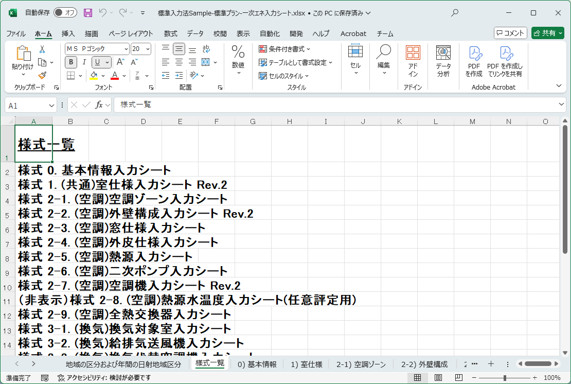
Task: Click the Format Painter brush icon
Action: [x=42, y=75]
